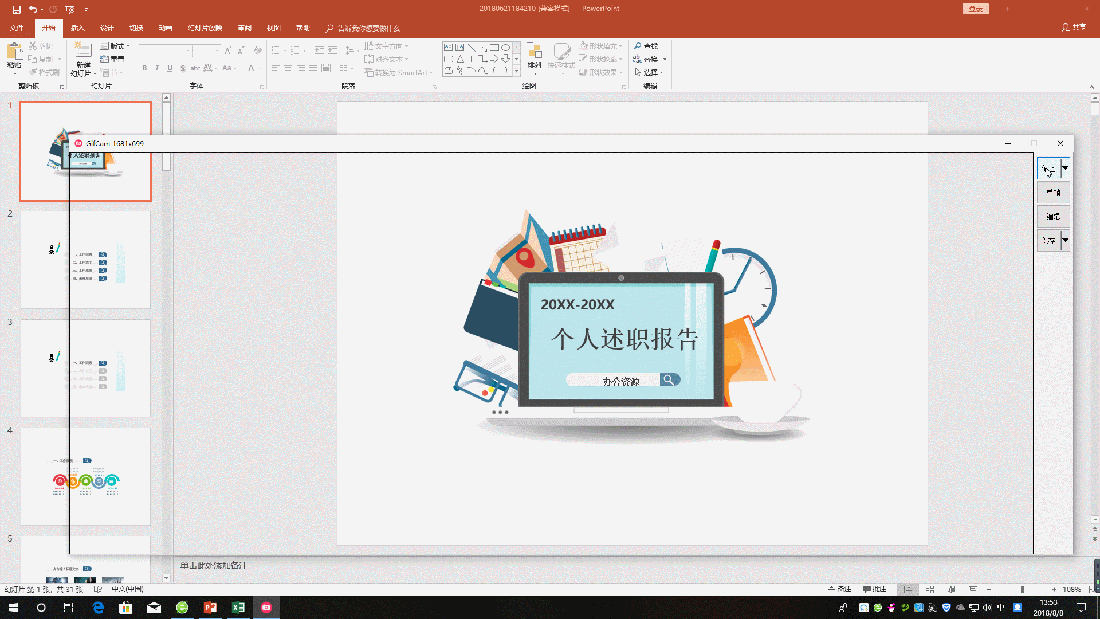Click the Save icon in quick access toolbar
Screen dimensions: 1100x619
coord(16,9)
